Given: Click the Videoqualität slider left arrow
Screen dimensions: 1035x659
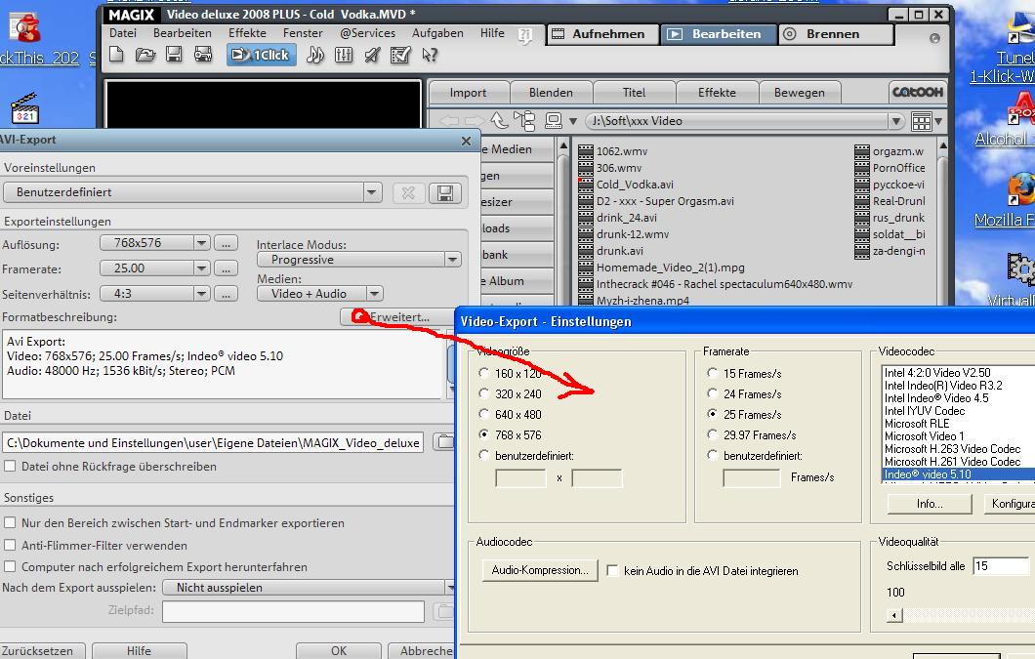Looking at the screenshot, I should click(x=894, y=615).
